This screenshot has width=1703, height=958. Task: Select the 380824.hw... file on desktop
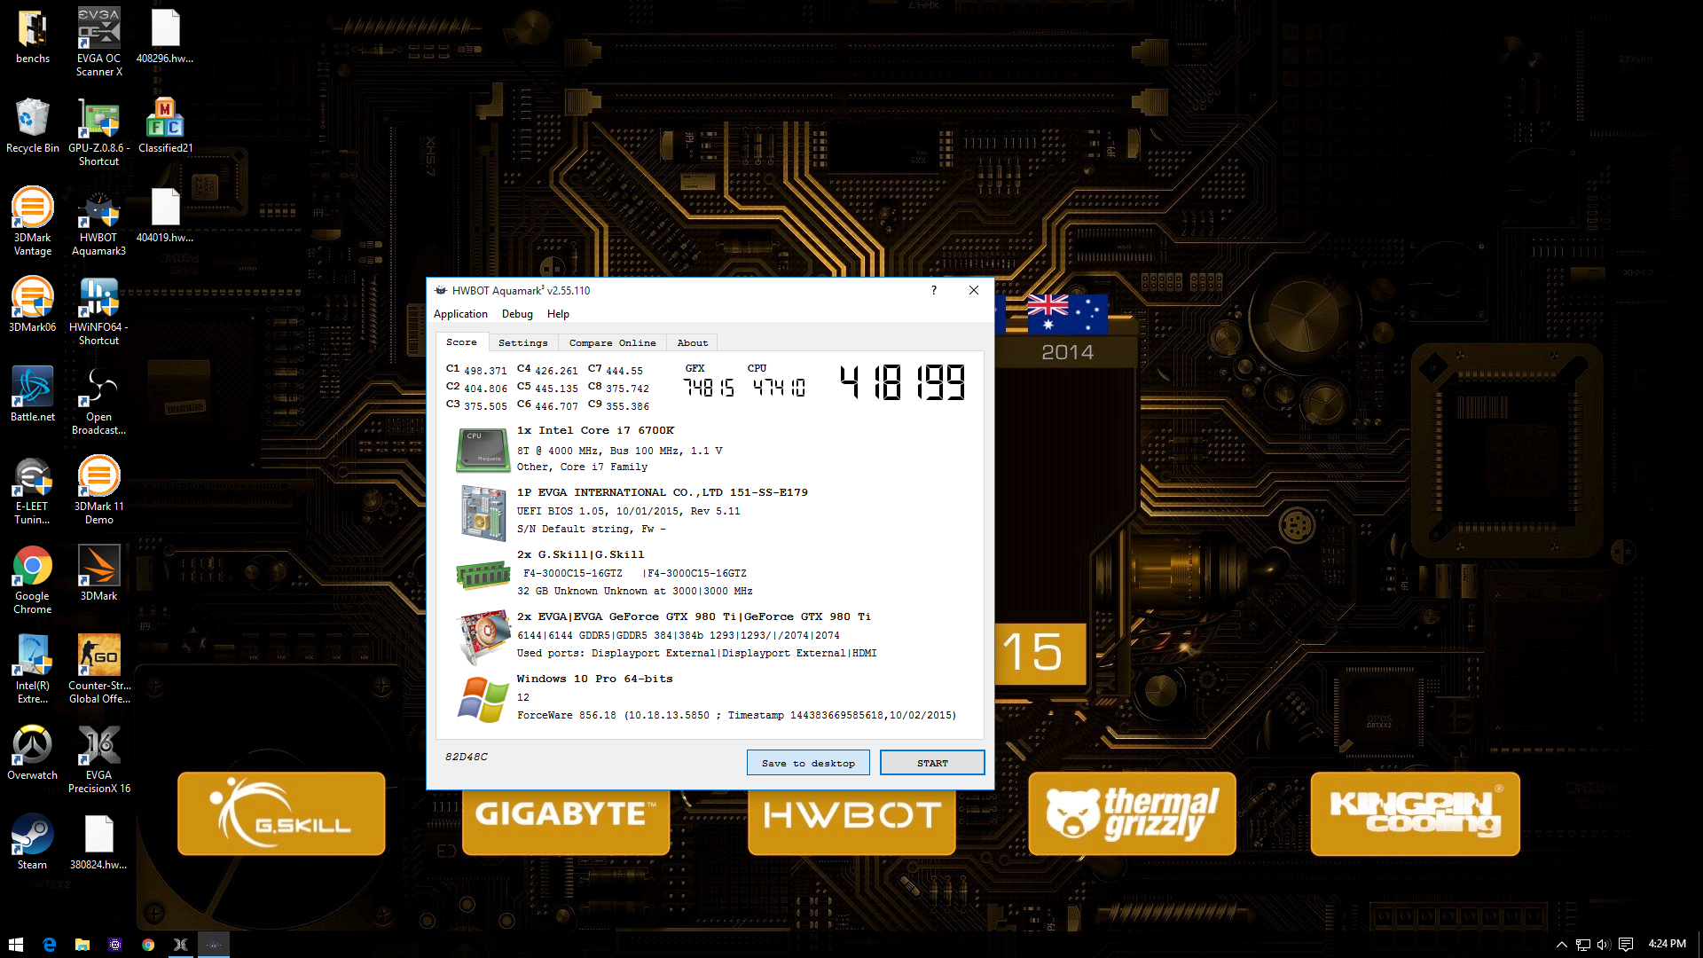[98, 843]
